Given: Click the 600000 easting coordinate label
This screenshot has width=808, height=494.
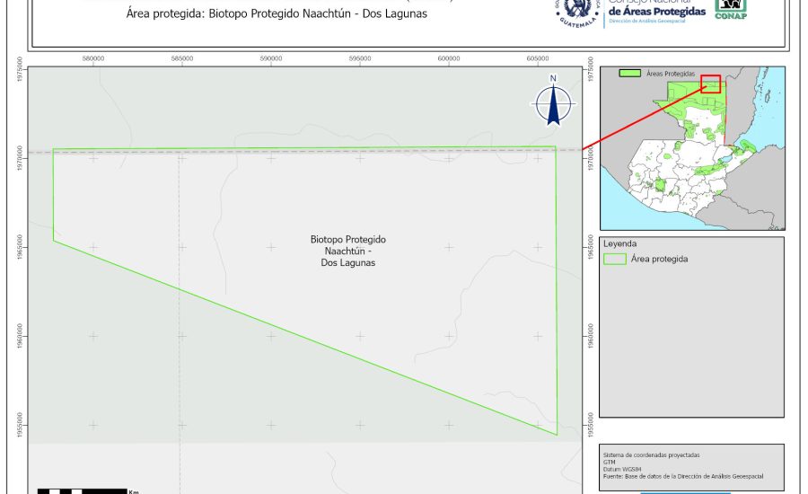Looking at the screenshot, I should pos(449,59).
